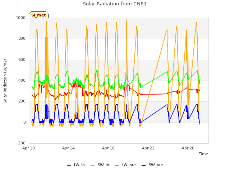Click the '400' y-axis tick label
Image resolution: width=230 pixels, height=172 pixels.
tap(22, 80)
